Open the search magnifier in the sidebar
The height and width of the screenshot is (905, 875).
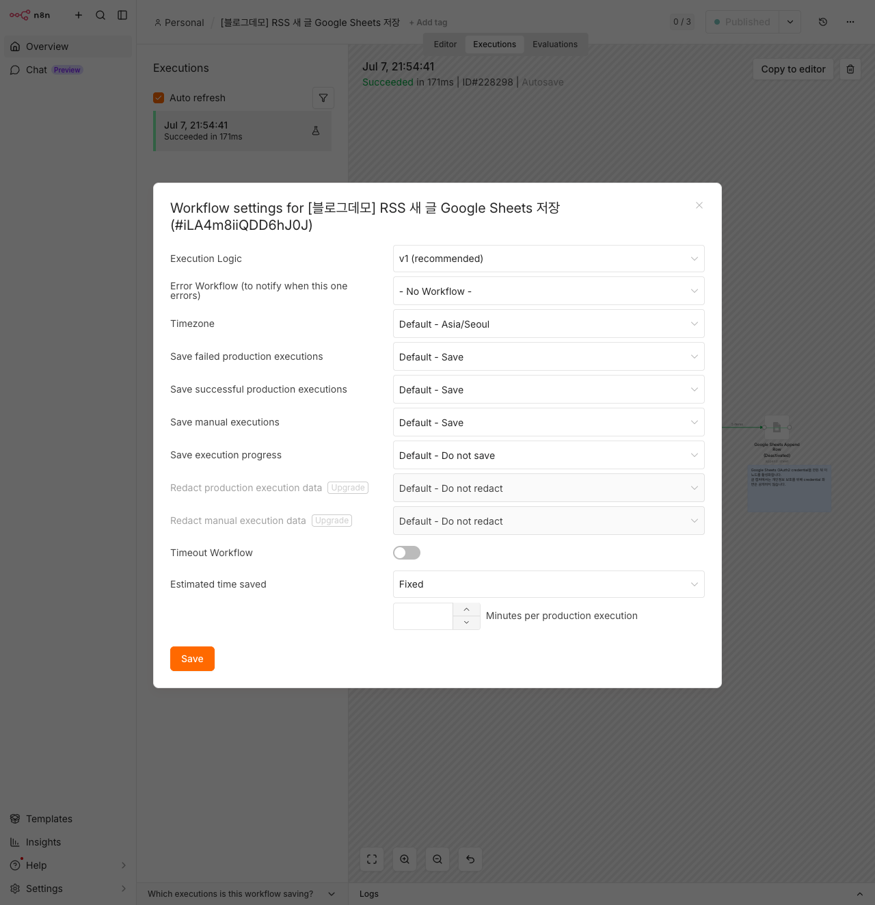coord(100,15)
